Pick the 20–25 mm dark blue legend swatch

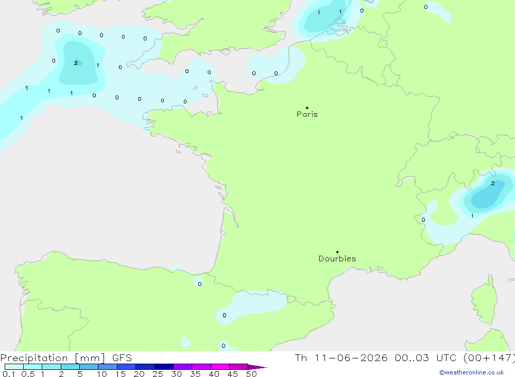145,367
